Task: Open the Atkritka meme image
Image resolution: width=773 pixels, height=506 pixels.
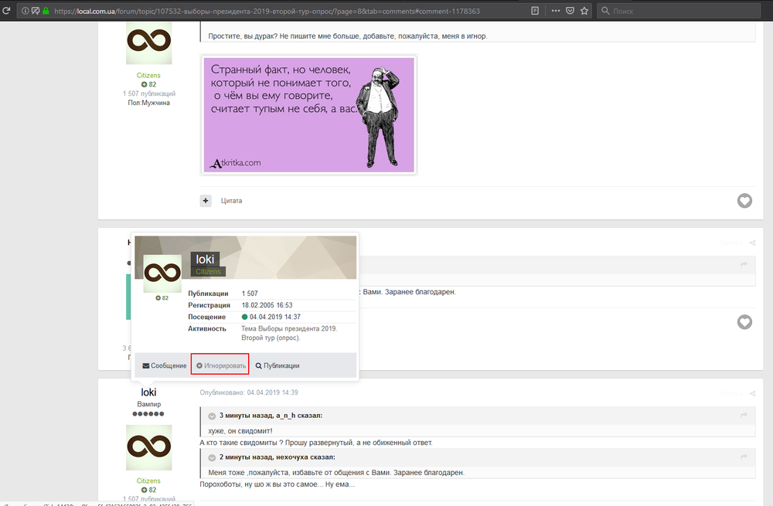Action: 308,114
